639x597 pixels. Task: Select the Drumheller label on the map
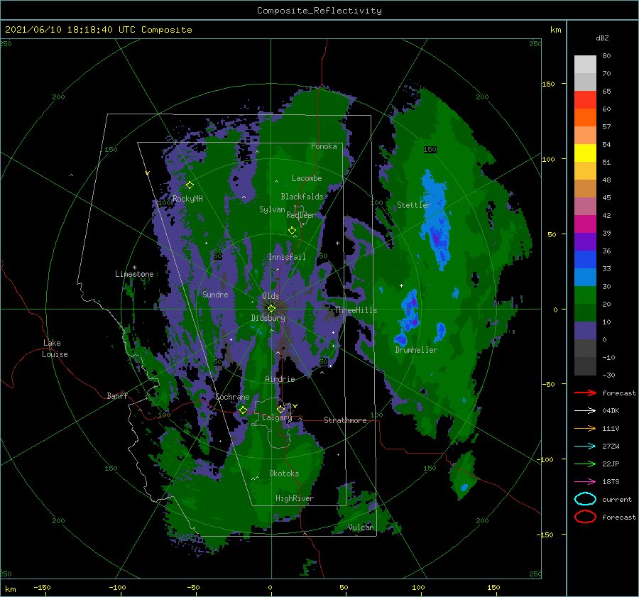[x=416, y=350]
